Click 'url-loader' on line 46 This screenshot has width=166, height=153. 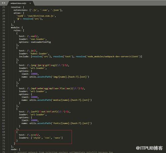pyautogui.click(x=38, y=68)
